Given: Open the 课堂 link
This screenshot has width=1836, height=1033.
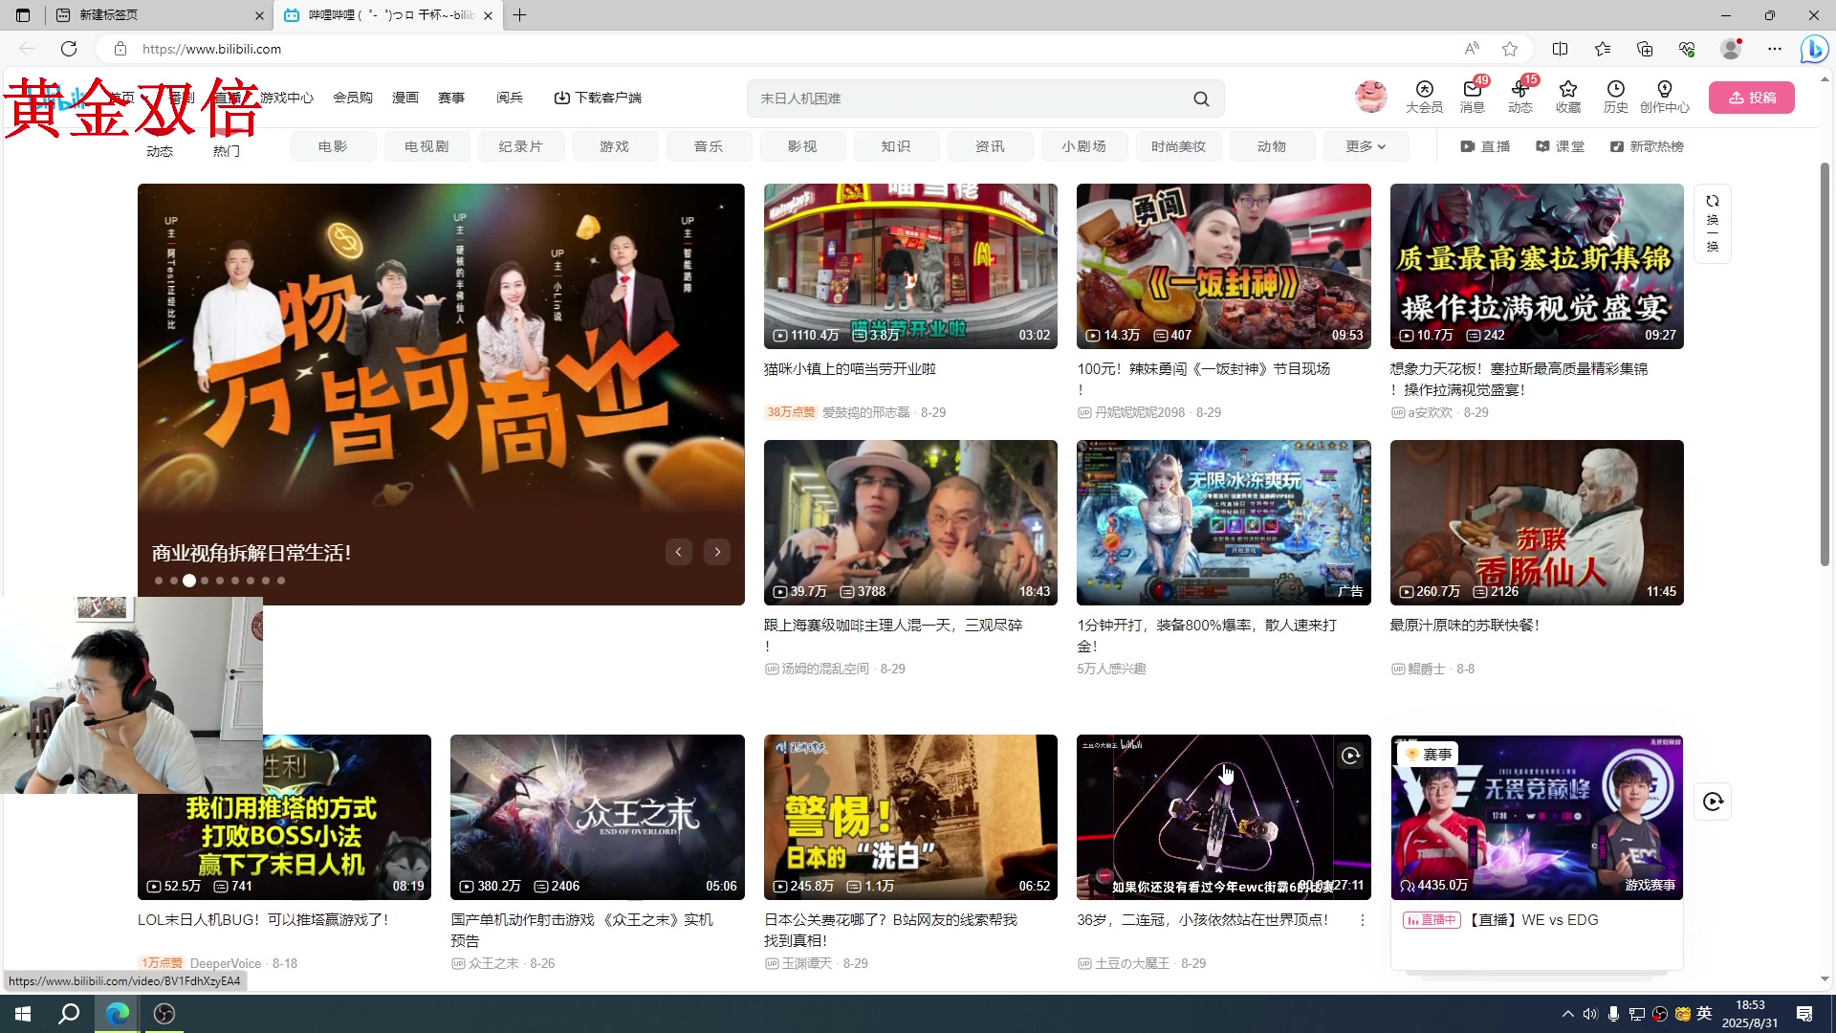Looking at the screenshot, I should (x=1561, y=146).
